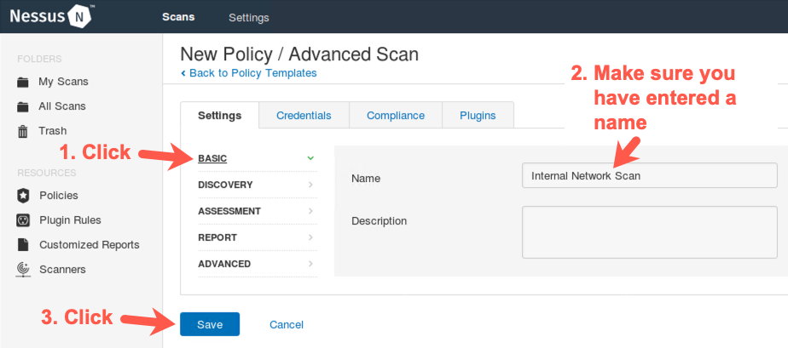Open Scanners label in sidebar
788x348 pixels.
point(63,270)
